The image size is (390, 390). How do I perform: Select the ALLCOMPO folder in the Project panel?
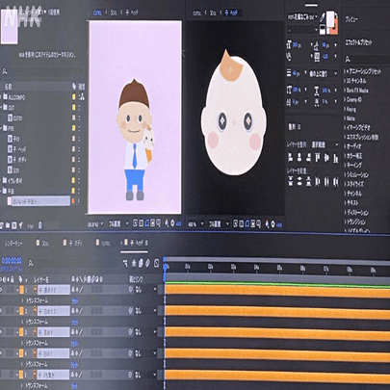[x=13, y=97]
